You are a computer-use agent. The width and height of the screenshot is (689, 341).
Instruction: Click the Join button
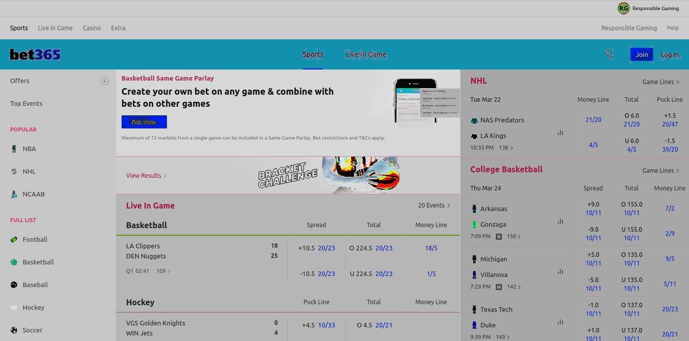click(x=642, y=54)
